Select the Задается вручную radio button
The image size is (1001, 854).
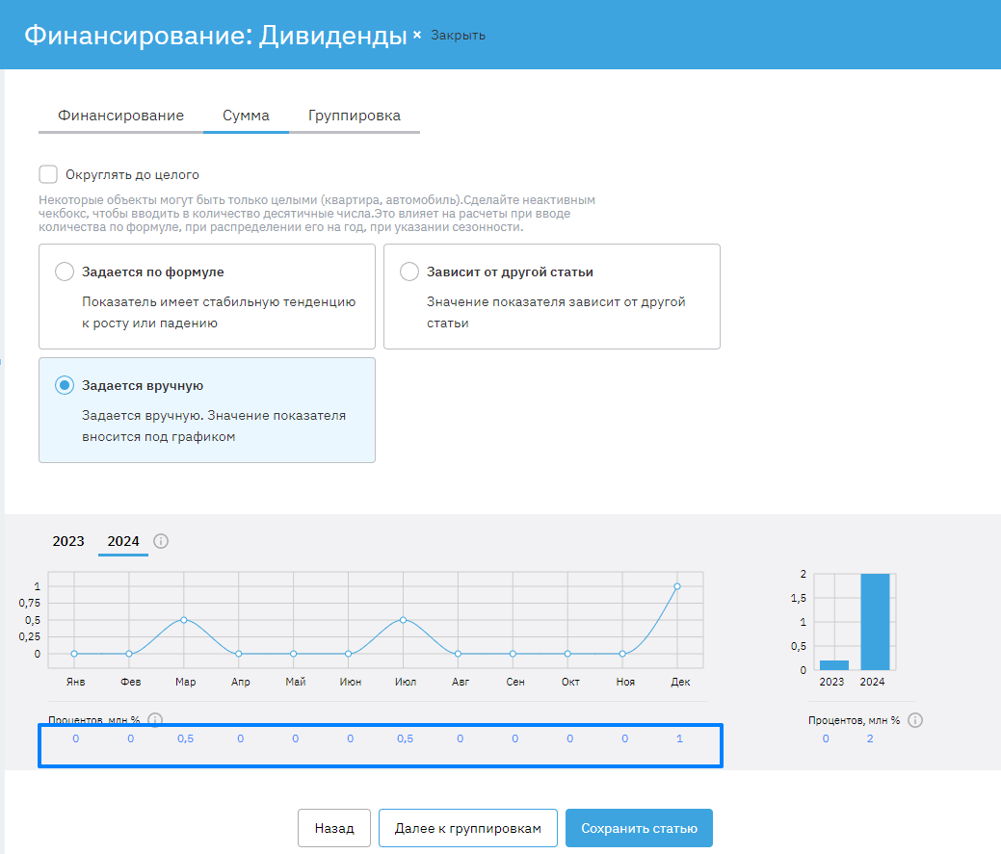coord(65,385)
